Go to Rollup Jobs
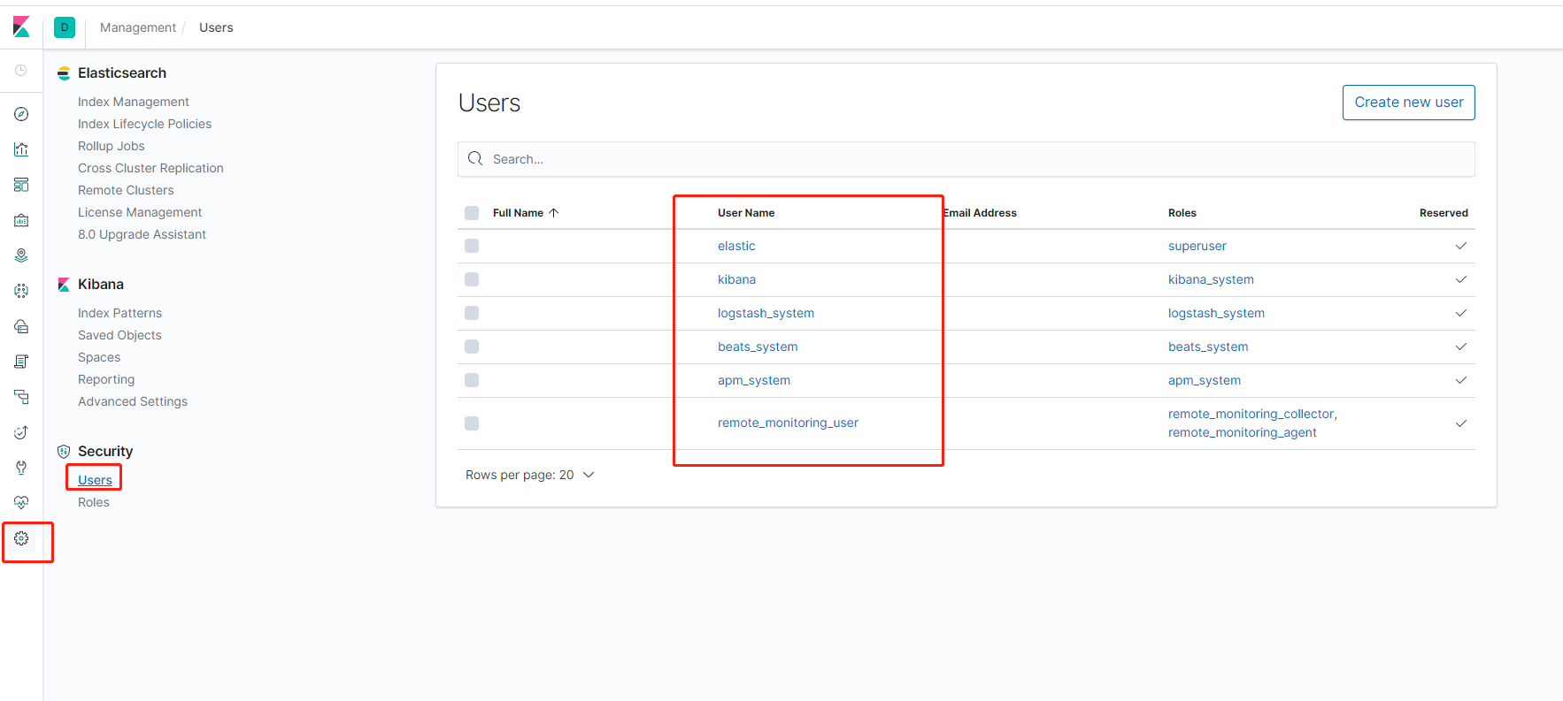1563x701 pixels. click(112, 146)
